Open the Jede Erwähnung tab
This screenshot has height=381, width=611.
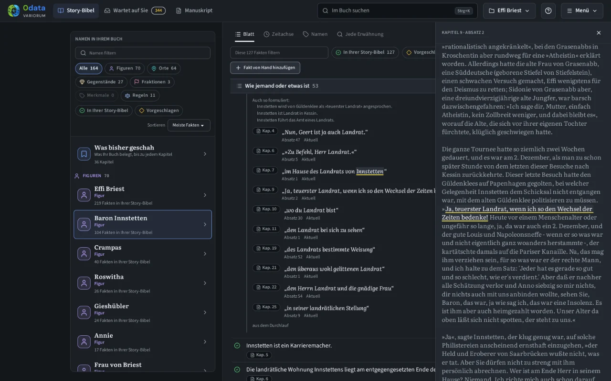pyautogui.click(x=360, y=34)
